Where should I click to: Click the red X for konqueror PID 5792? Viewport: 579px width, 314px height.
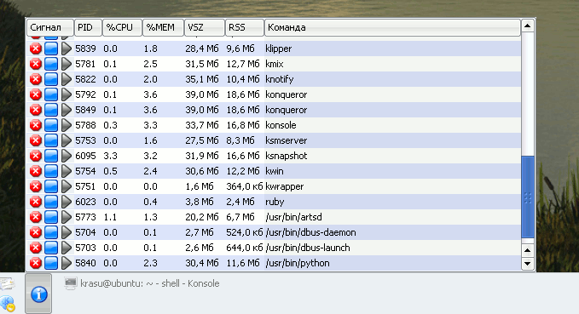(x=36, y=94)
